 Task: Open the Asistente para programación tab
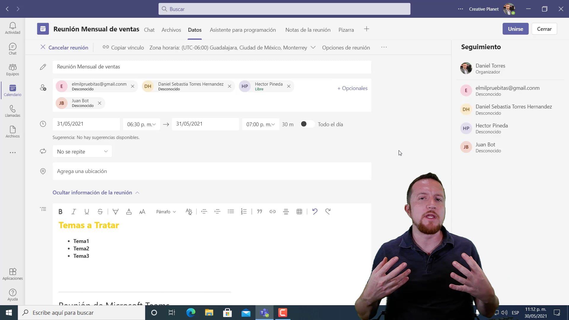click(x=243, y=30)
